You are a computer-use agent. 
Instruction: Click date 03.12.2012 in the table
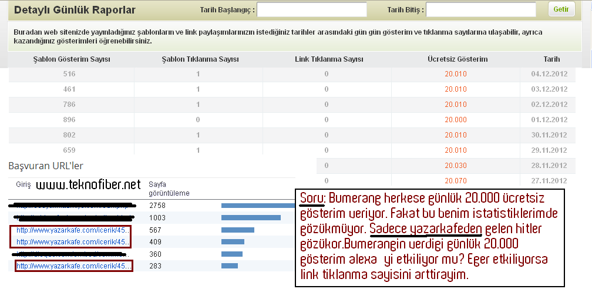(549, 89)
